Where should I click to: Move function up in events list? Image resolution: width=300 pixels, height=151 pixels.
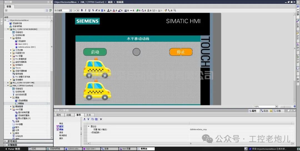(85, 119)
